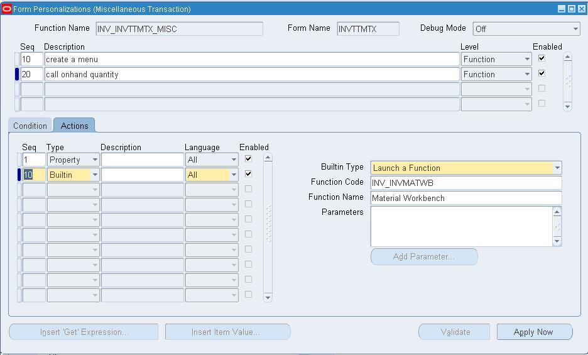Viewport: 588px width, 355px height.
Task: Click Insert 'Get' Expression button
Action: pos(84,332)
